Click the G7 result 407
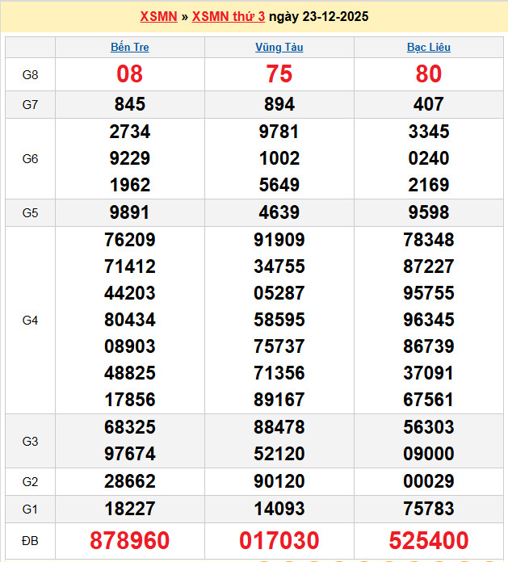The image size is (508, 562). [428, 104]
